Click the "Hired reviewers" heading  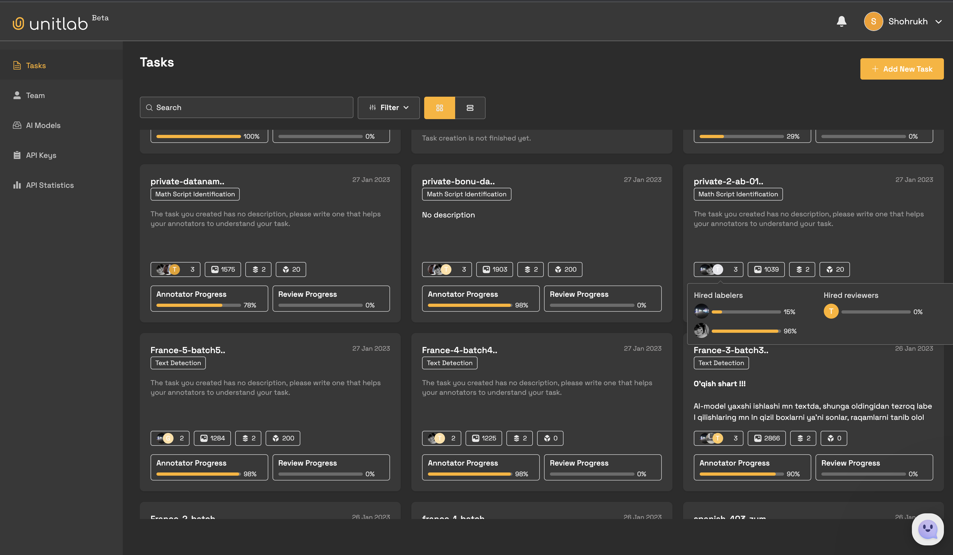[851, 295]
